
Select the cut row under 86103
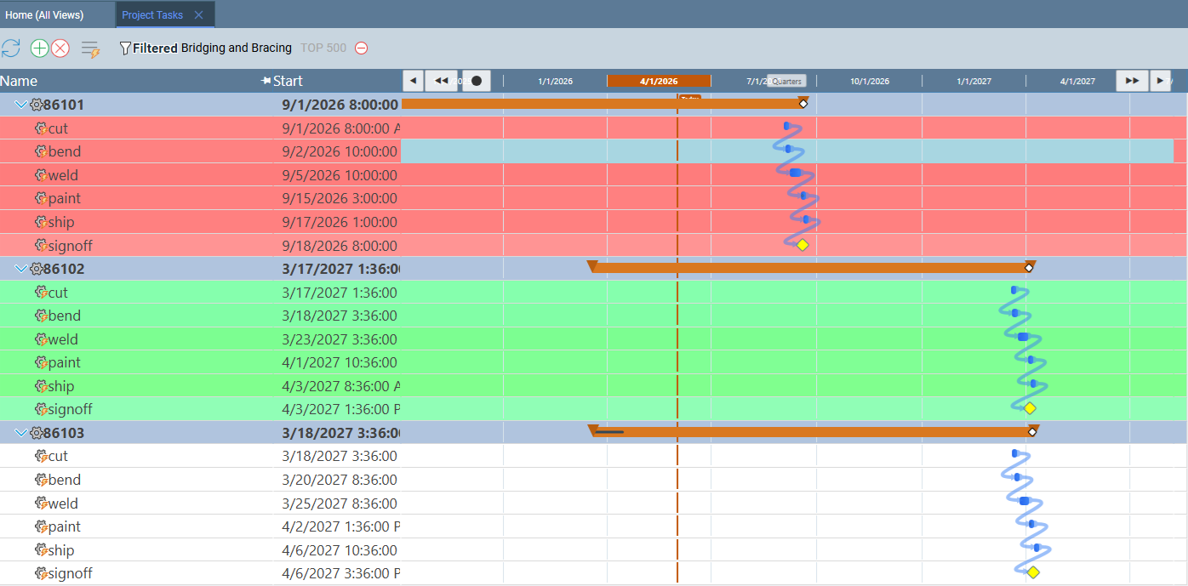coord(594,456)
